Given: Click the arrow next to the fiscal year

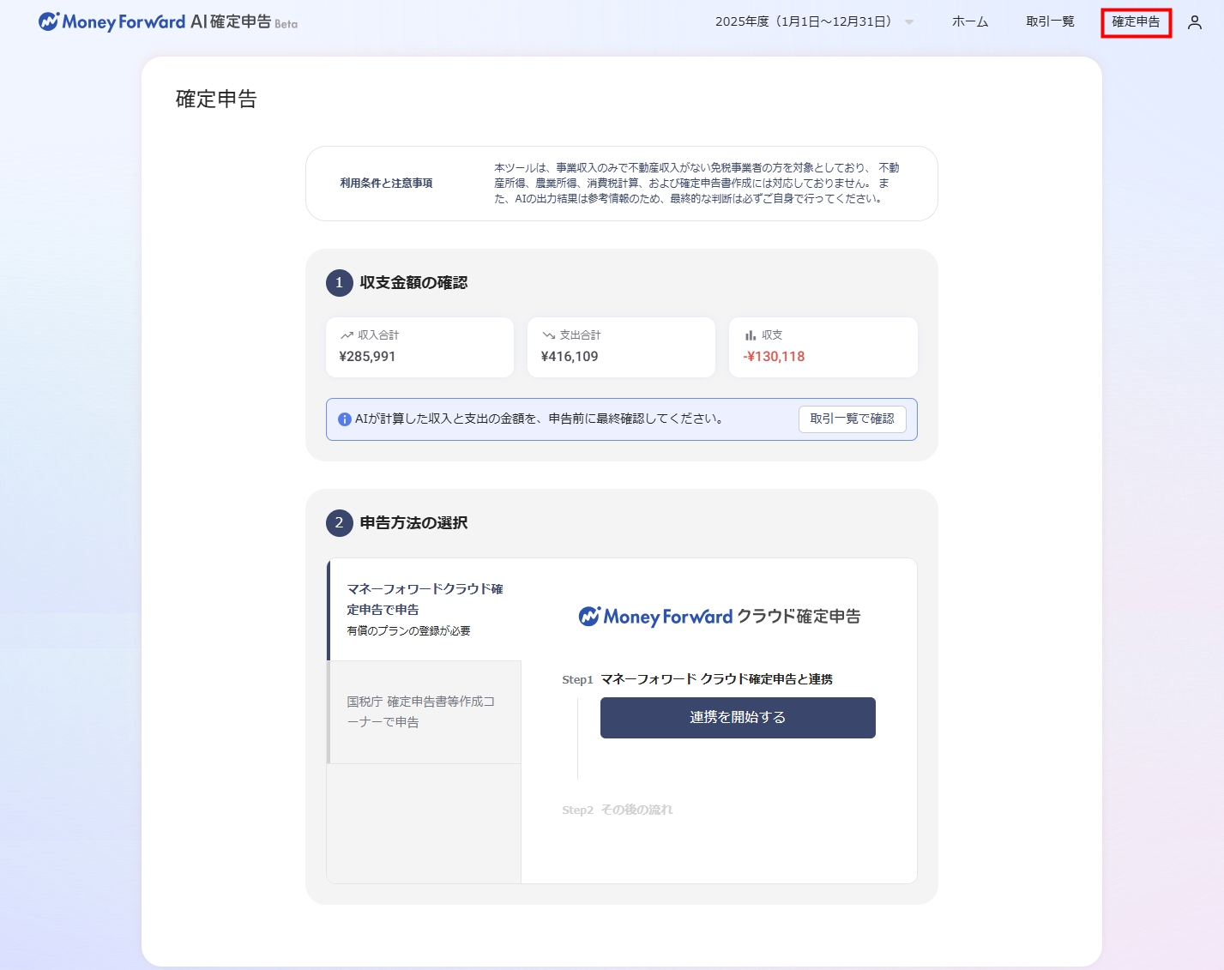Looking at the screenshot, I should pyautogui.click(x=909, y=22).
